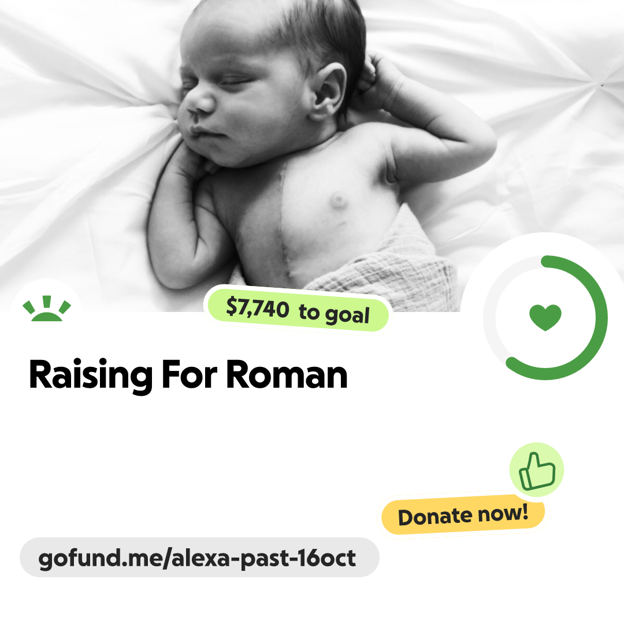Click the "$7,740" amount text
624x624 pixels.
click(x=258, y=307)
